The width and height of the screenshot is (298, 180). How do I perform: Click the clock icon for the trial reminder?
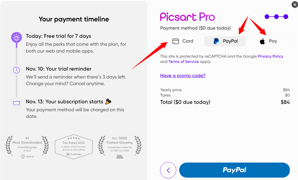16,70
